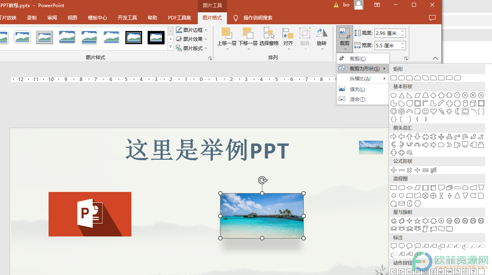Select the pentagon basic shape
This screenshot has height=275, width=492.
(441, 95)
